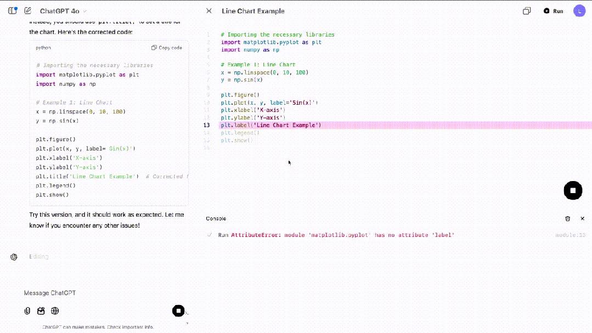Close the Console panel
592x333 pixels.
pos(583,218)
